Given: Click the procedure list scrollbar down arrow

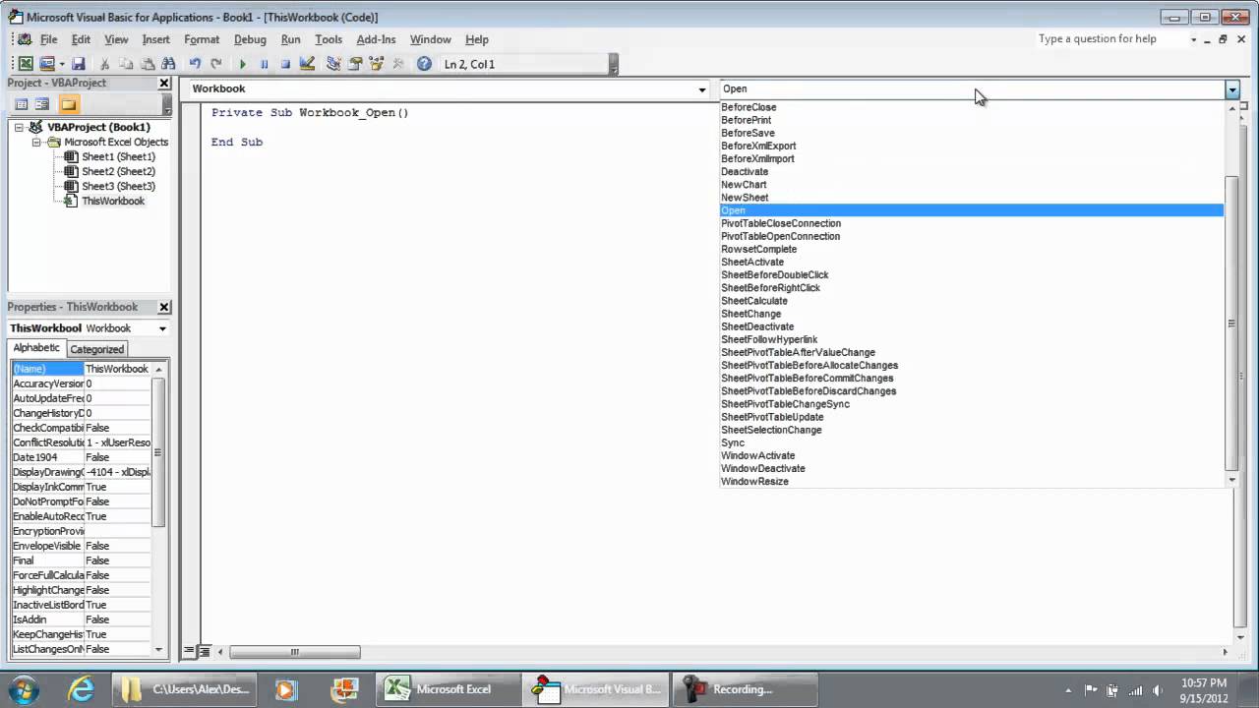Looking at the screenshot, I should coord(1232,480).
